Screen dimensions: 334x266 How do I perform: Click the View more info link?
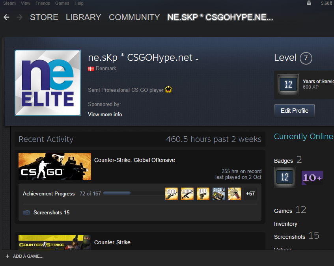point(105,115)
